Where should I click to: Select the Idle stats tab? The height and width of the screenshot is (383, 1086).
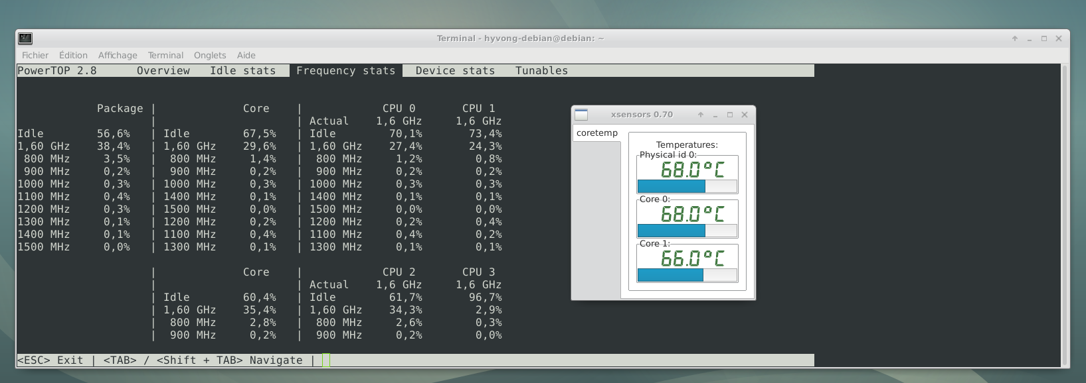point(242,71)
